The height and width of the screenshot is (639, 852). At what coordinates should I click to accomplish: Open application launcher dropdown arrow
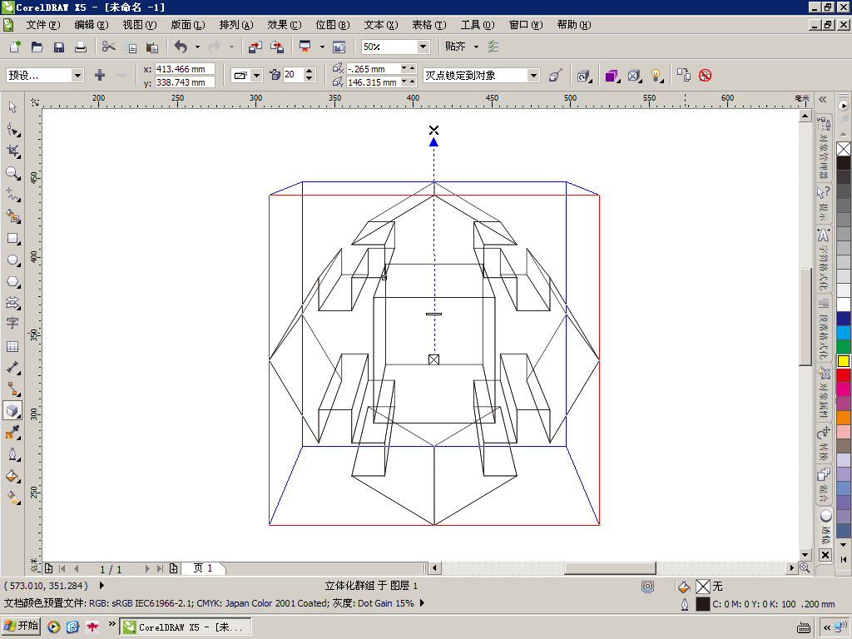[x=322, y=47]
